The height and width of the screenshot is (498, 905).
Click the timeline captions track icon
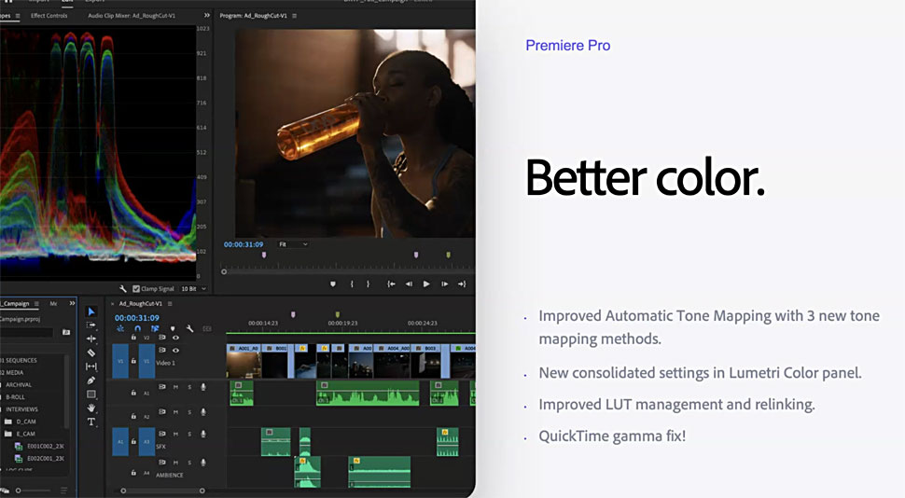[207, 328]
